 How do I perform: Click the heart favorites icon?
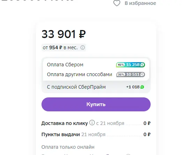click(x=117, y=3)
